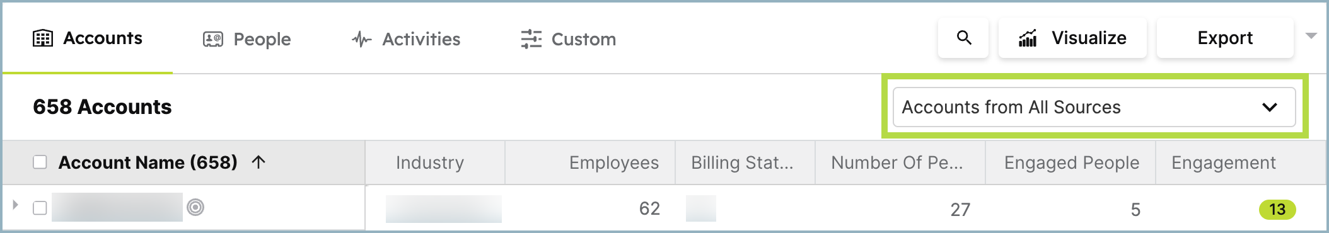The height and width of the screenshot is (233, 1329).
Task: Click the magnifying glass search icon
Action: point(963,38)
